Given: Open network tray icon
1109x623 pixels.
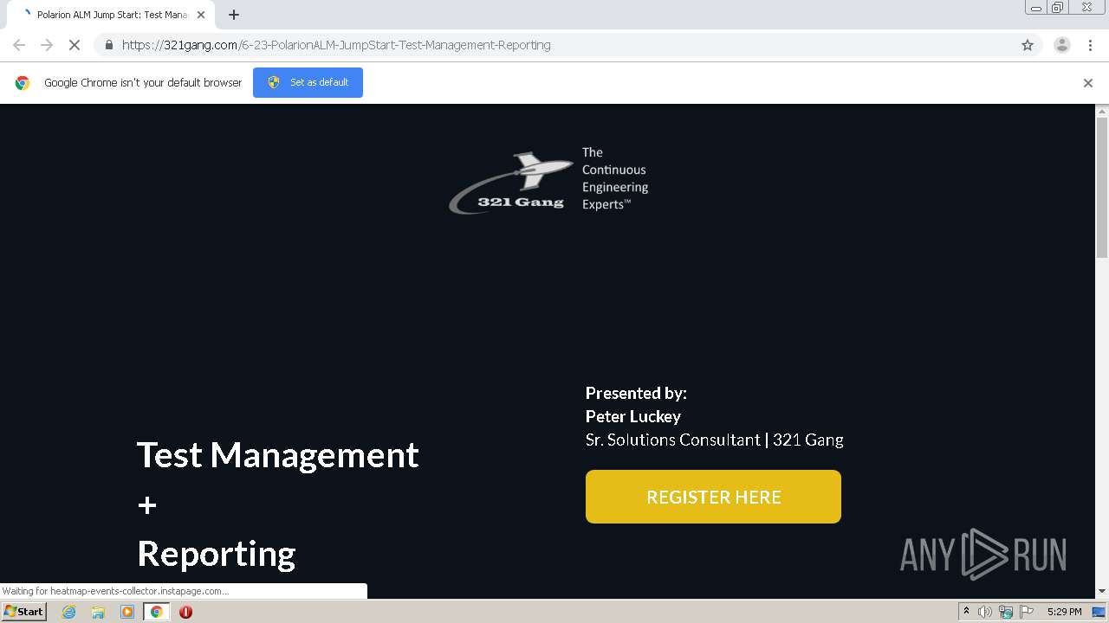Looking at the screenshot, I should click(x=1006, y=612).
